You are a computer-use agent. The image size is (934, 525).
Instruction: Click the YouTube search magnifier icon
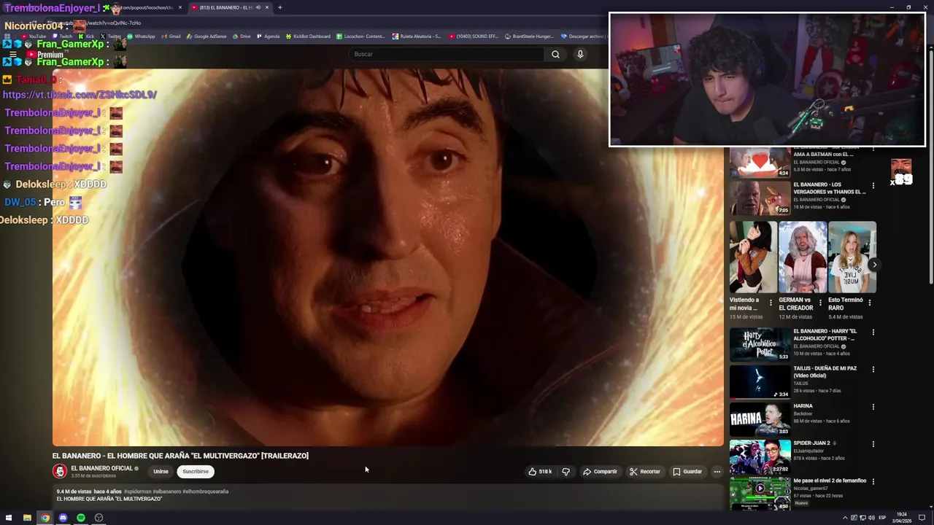(555, 54)
